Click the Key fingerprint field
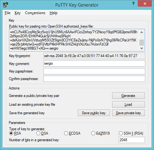 (94, 56)
